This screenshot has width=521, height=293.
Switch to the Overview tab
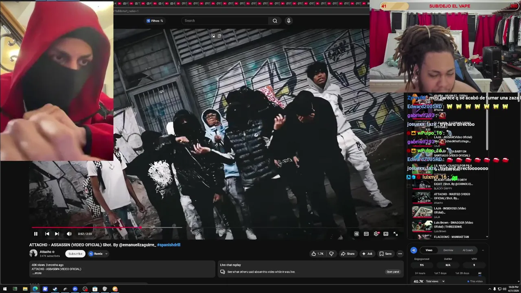tap(448, 250)
